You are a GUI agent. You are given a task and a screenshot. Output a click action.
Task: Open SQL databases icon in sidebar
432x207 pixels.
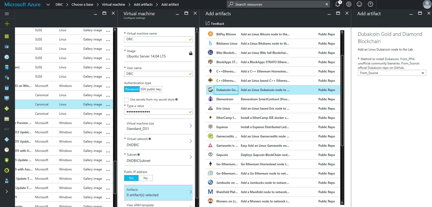7,67
